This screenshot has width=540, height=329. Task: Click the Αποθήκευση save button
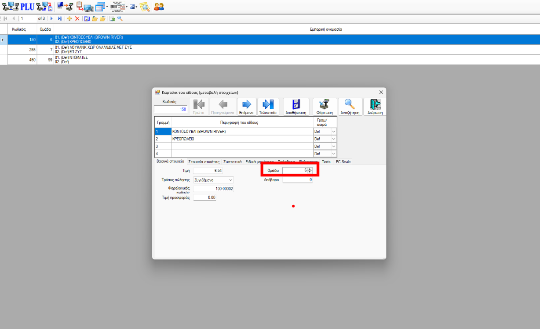[x=296, y=107]
